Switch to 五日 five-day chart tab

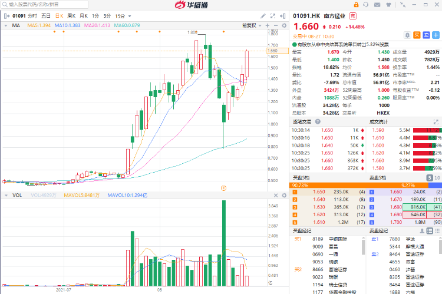[45, 16]
